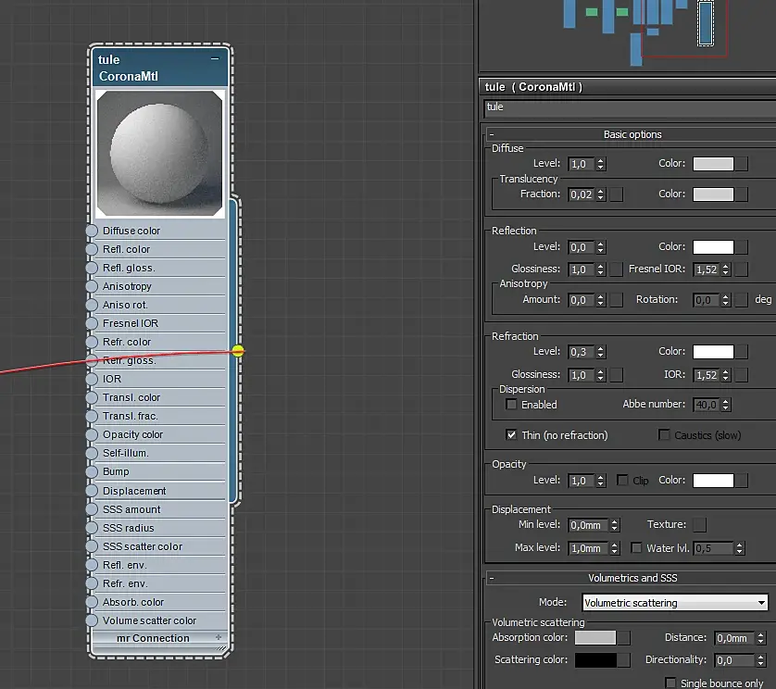Click the Reflection color swatch
Image resolution: width=776 pixels, height=689 pixels.
pos(713,247)
